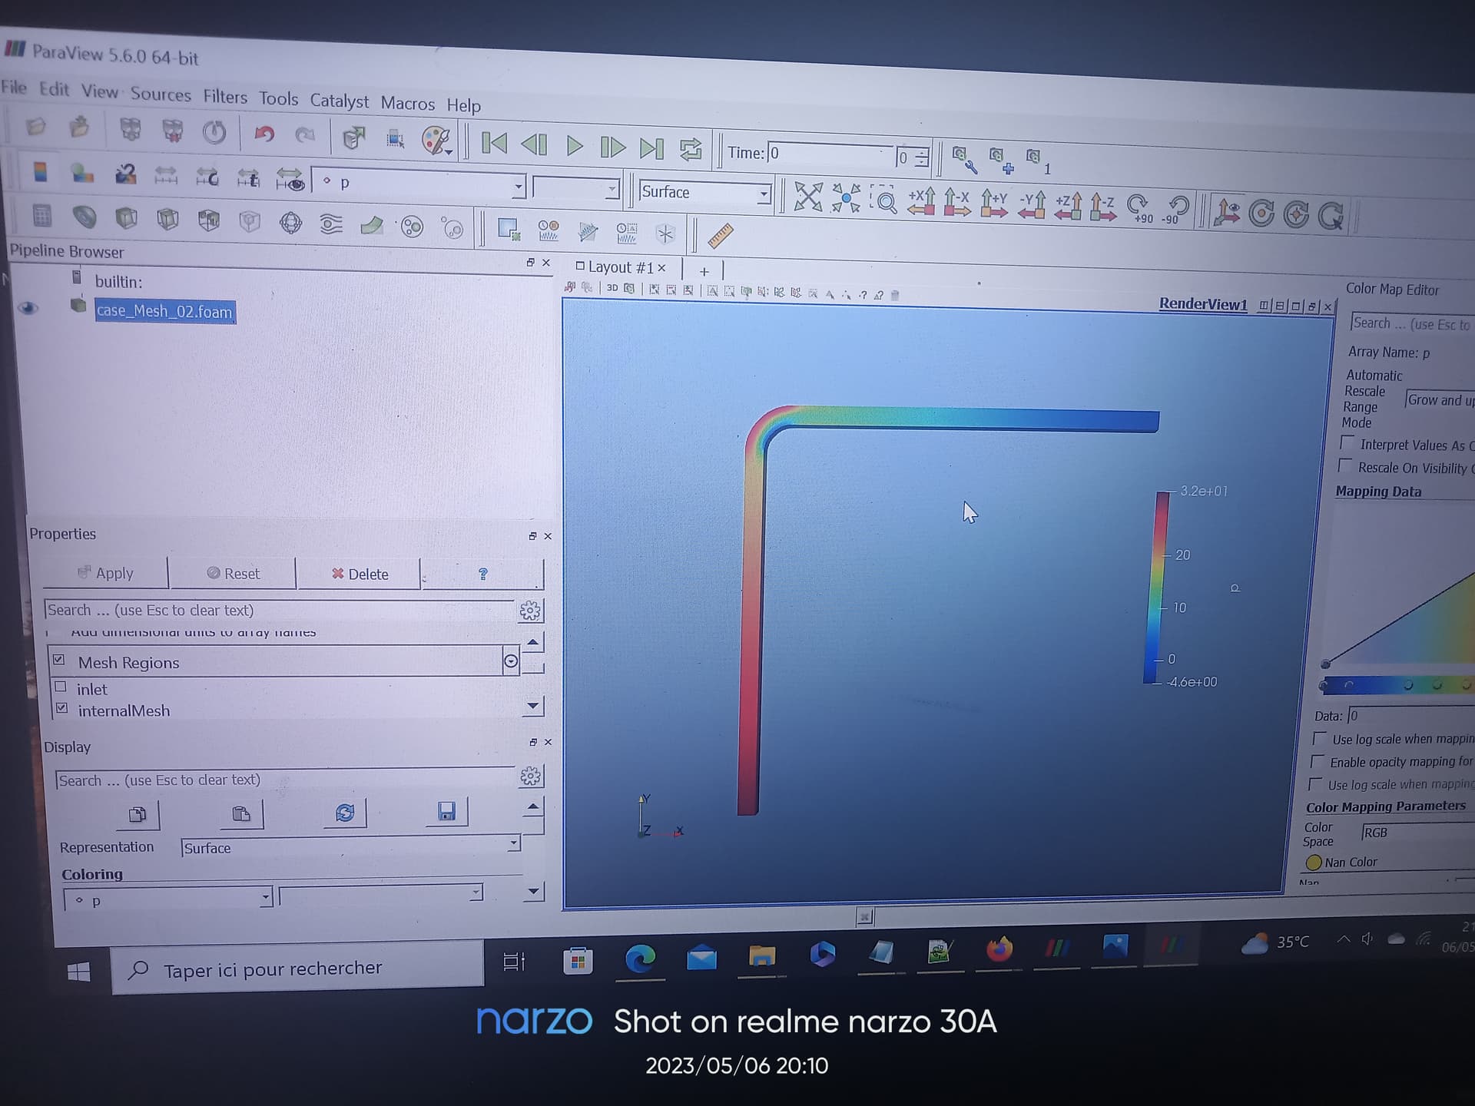Click the Apply button
This screenshot has height=1106, width=1475.
coord(105,573)
